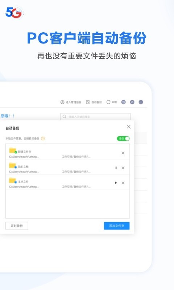The width and height of the screenshot is (174, 290).
Task: Remove 我的文档 from backup list
Action: pos(123,168)
